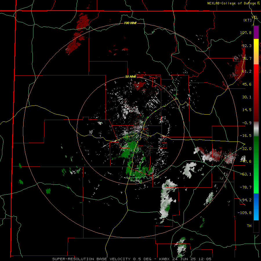
Task: Click the VEL legend title
Action: coord(255,17)
